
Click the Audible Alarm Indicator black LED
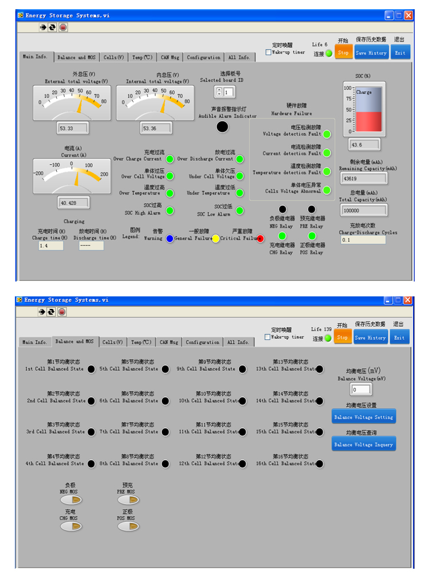223,126
